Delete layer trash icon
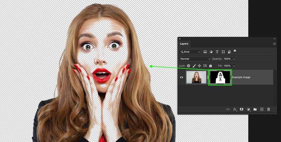The image size is (281, 142). pyautogui.click(x=268, y=109)
